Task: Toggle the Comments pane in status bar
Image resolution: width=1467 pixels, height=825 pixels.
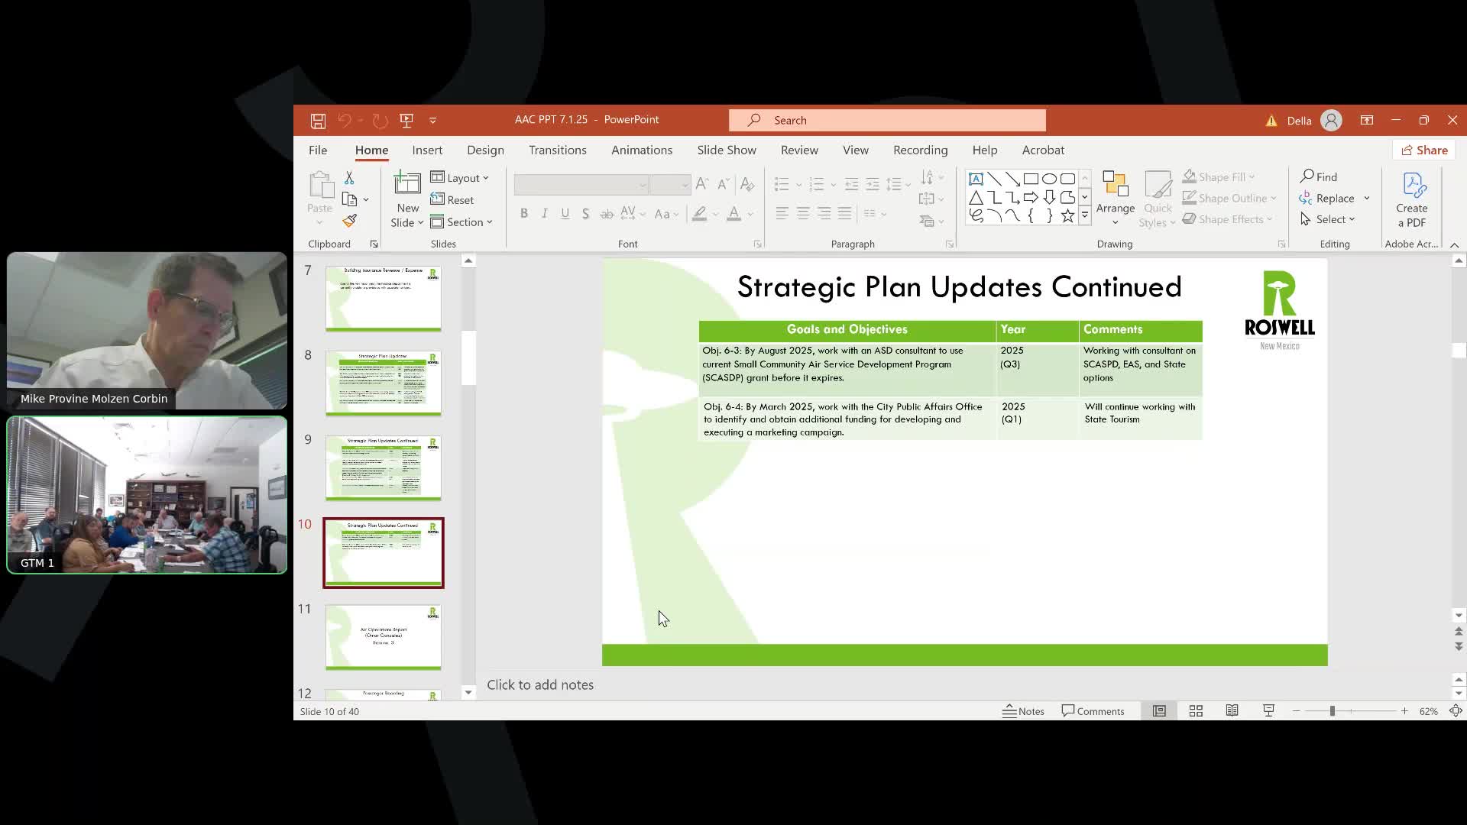Action: 1093,711
